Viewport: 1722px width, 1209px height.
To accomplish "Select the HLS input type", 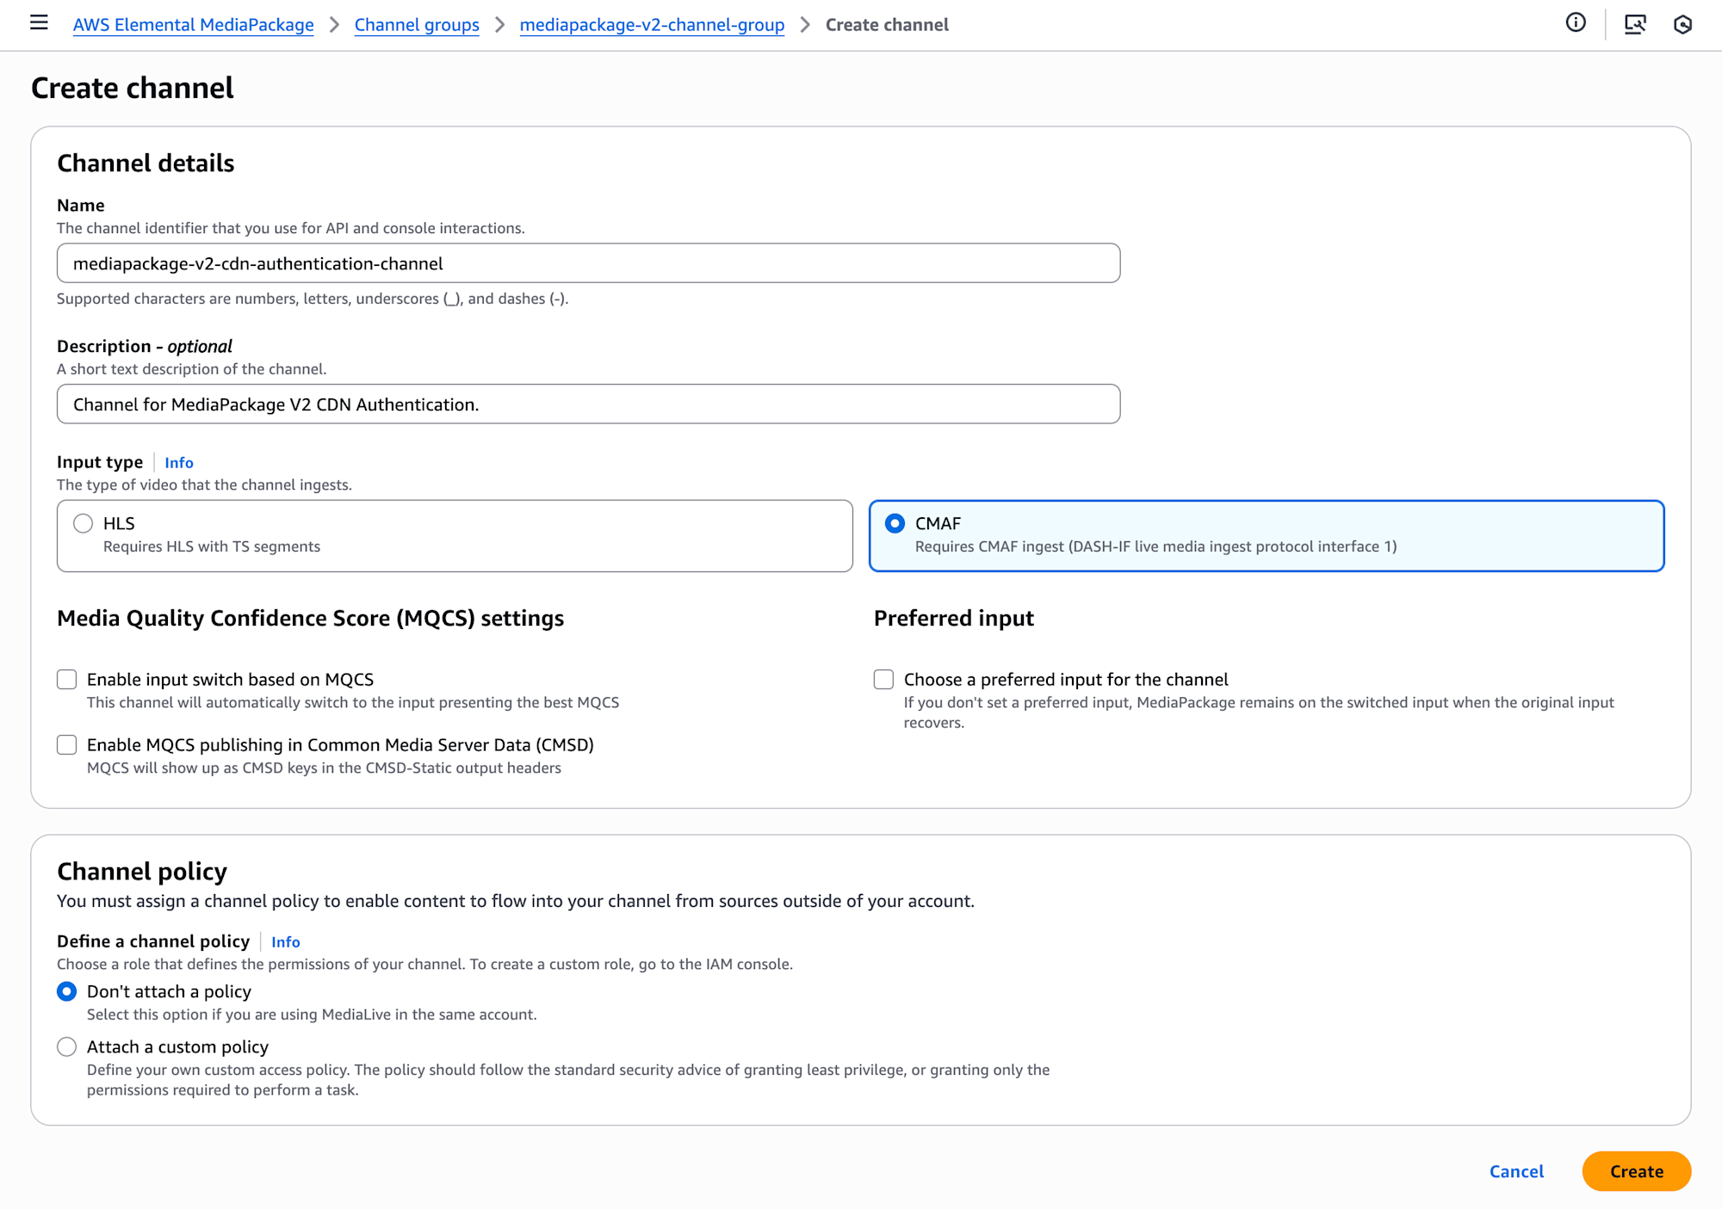I will (84, 523).
